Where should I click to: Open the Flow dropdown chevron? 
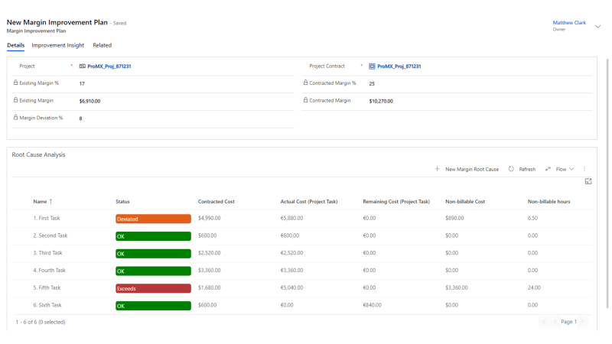tap(571, 169)
